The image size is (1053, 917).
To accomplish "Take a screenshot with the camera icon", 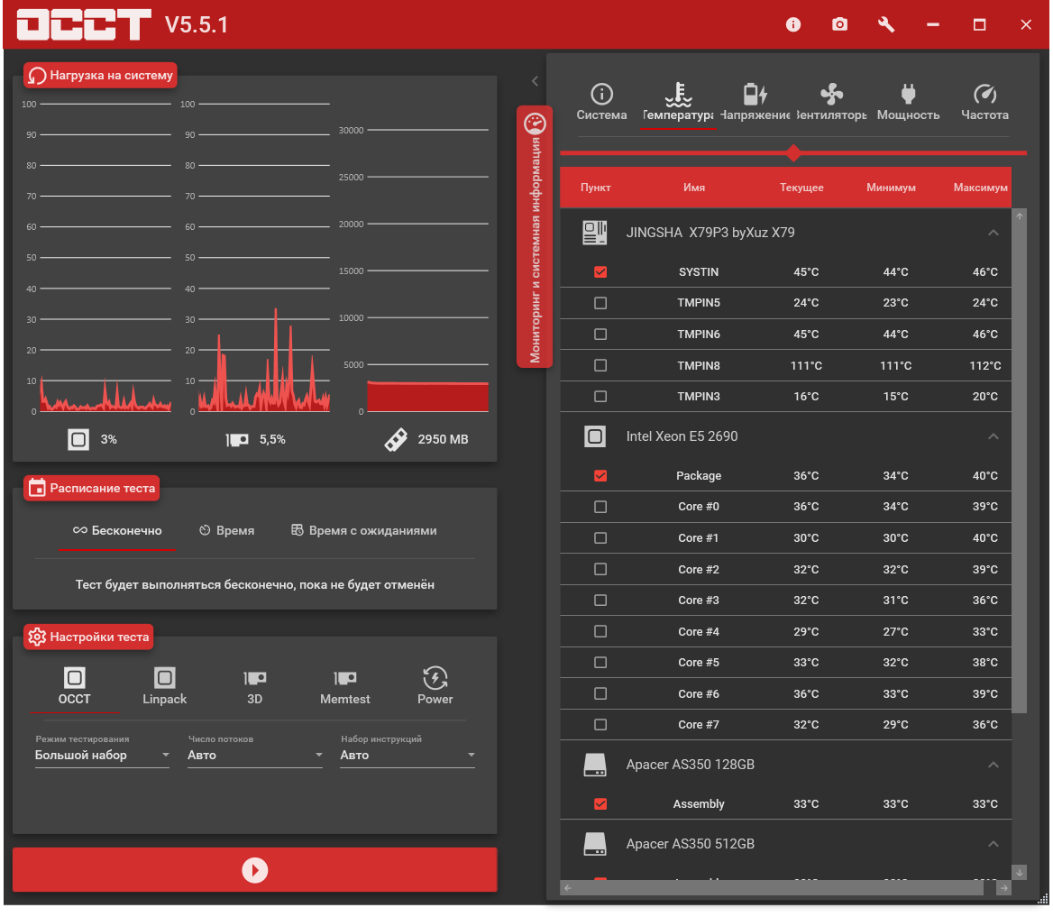I will (839, 25).
